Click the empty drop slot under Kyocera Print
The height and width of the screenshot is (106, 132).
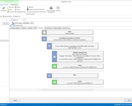click(x=78, y=71)
